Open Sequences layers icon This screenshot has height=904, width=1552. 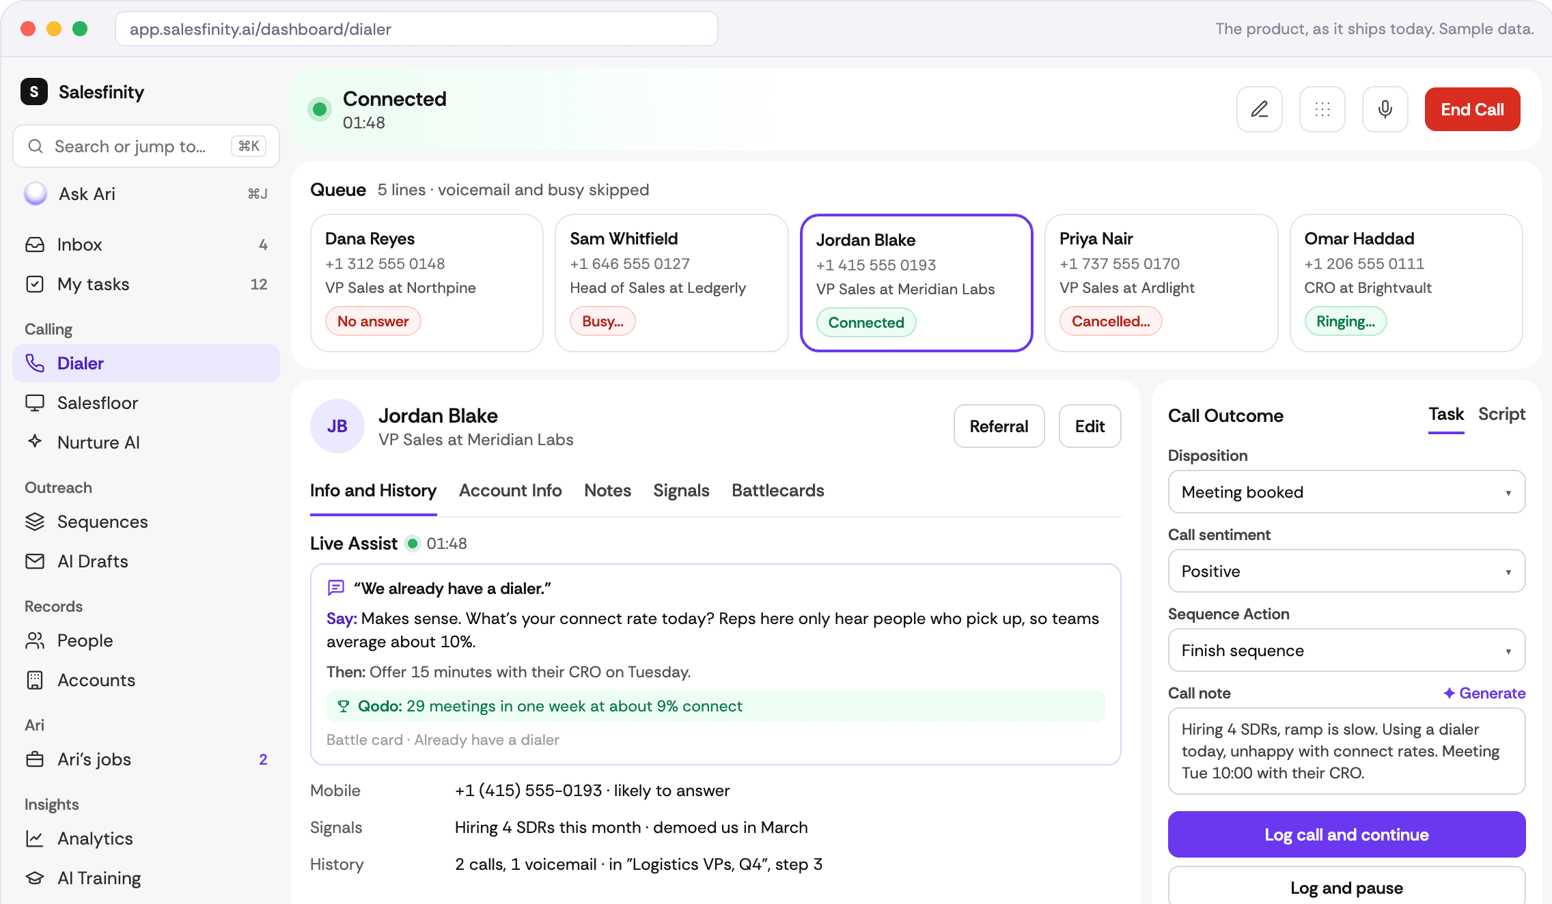[35, 522]
